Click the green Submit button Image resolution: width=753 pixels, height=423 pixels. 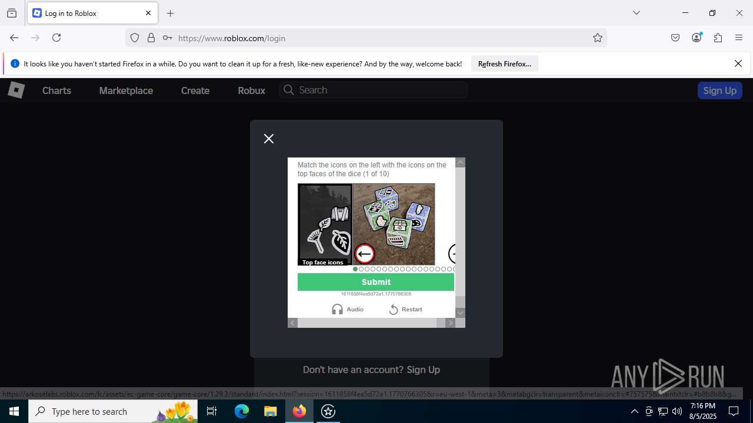(376, 282)
